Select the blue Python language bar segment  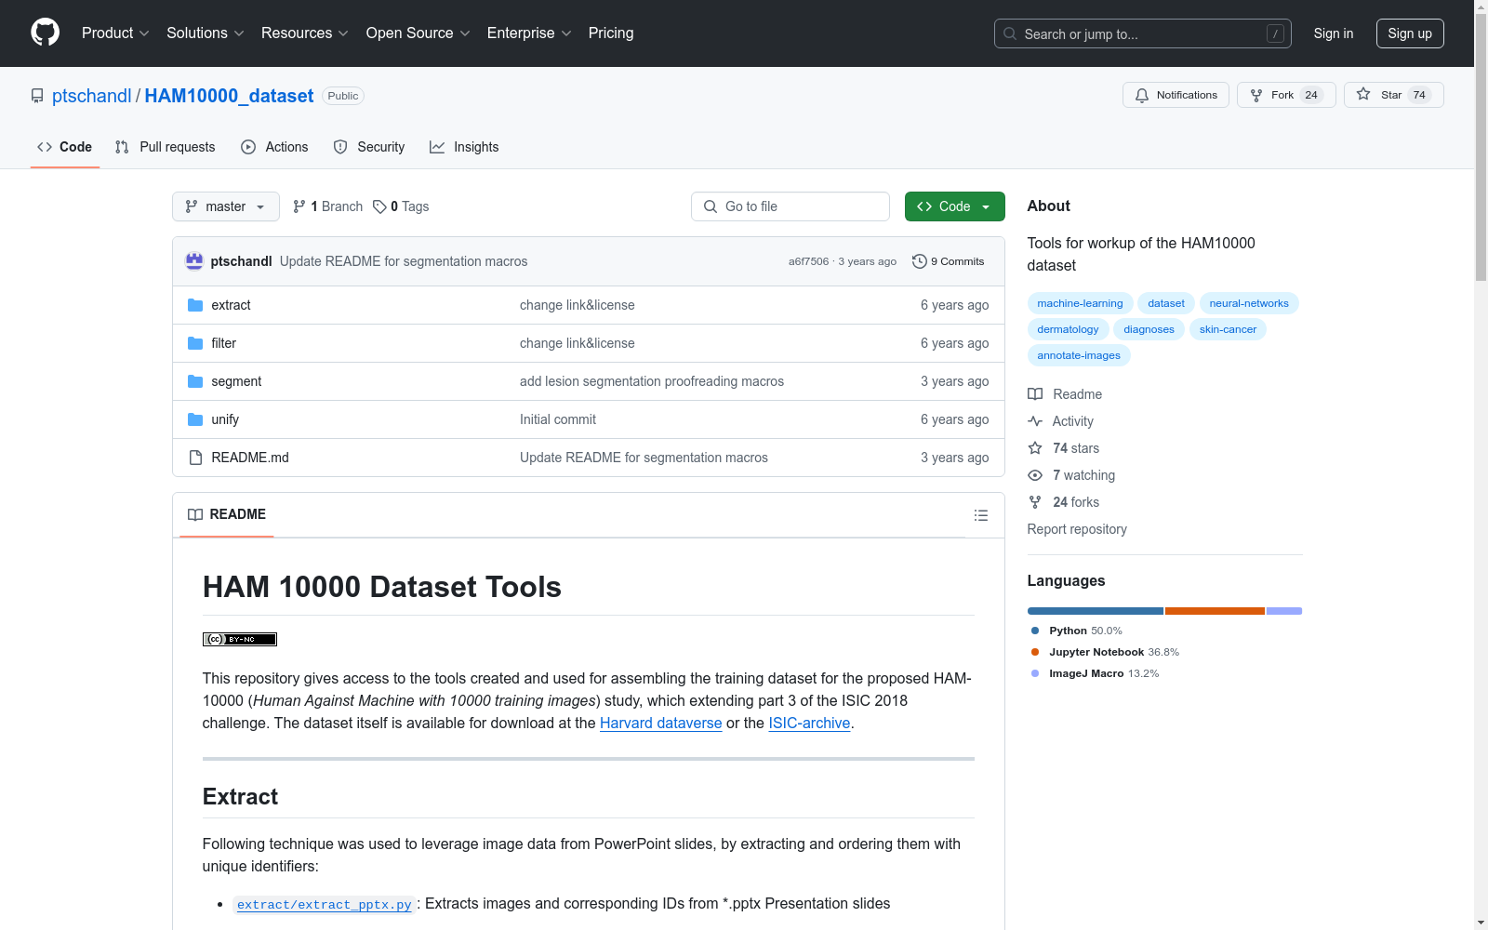pyautogui.click(x=1096, y=611)
